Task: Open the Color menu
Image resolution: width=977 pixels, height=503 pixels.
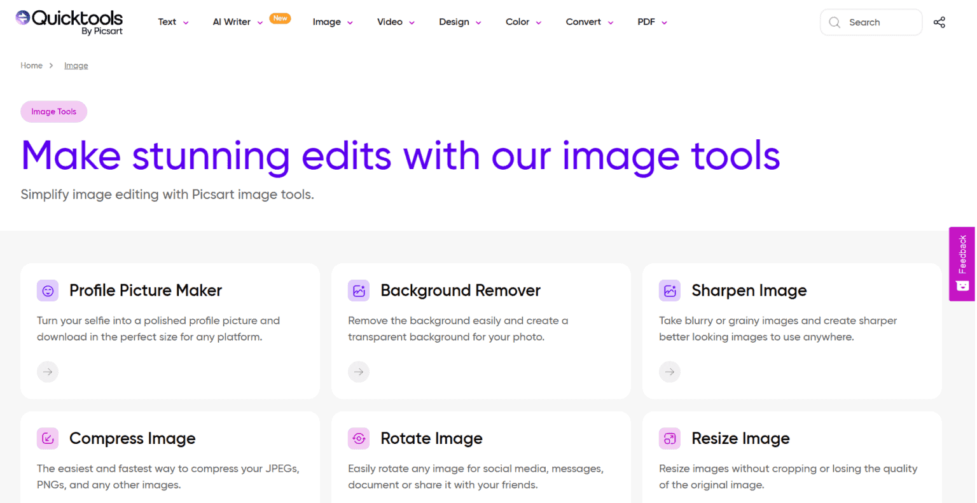Action: (517, 22)
